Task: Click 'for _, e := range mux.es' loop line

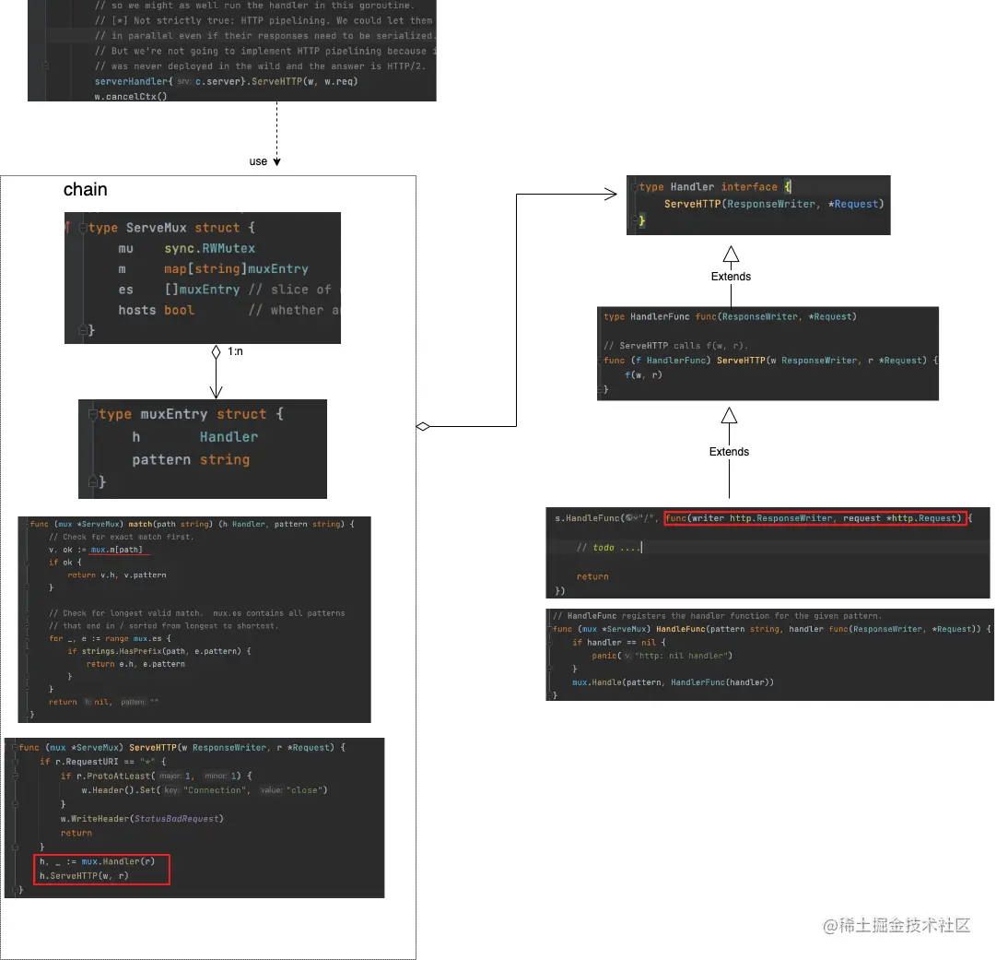Action: [x=110, y=638]
